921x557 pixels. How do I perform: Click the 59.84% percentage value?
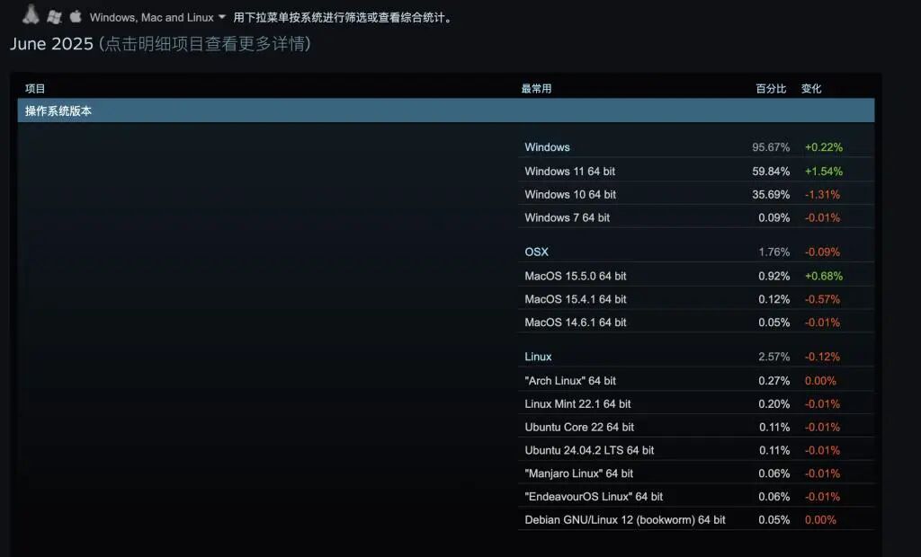771,172
